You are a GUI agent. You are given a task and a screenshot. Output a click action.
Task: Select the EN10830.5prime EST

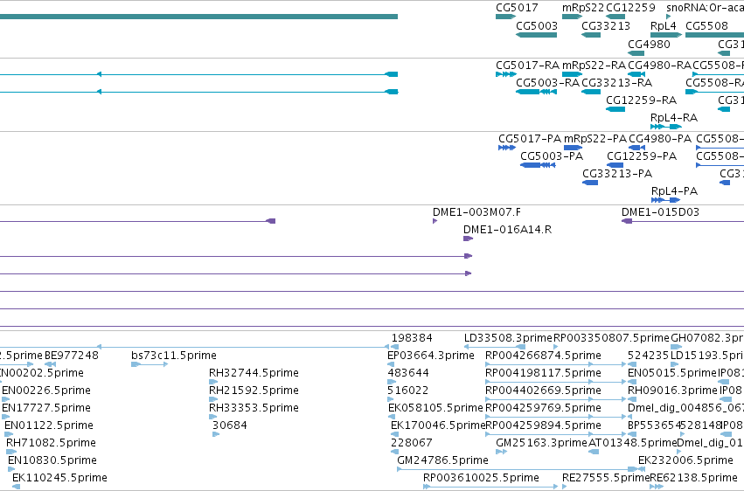tap(11, 469)
